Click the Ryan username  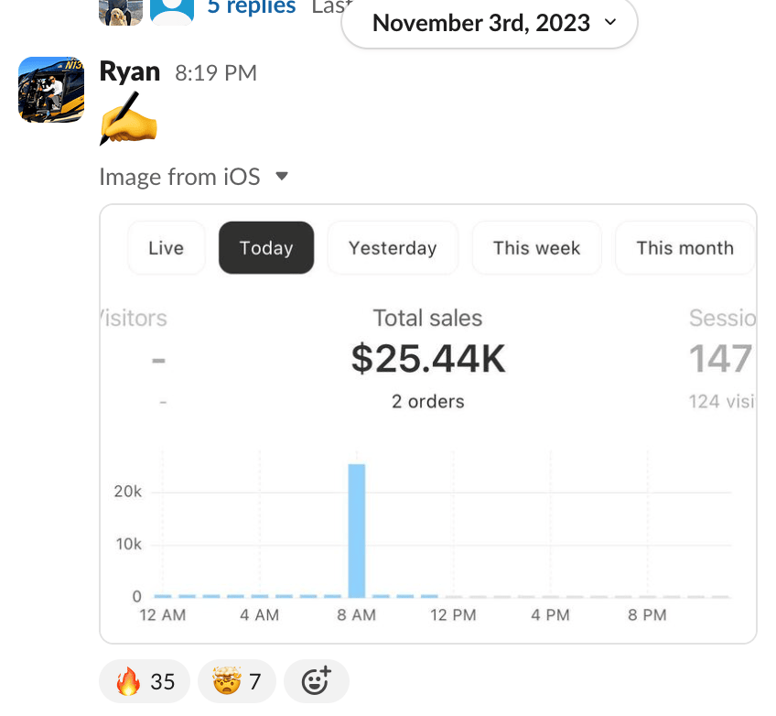click(129, 72)
